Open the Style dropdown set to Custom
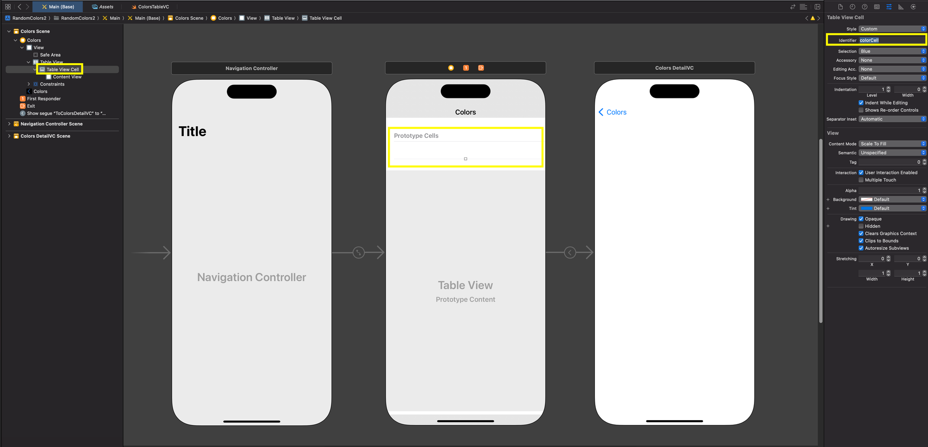 (x=892, y=29)
